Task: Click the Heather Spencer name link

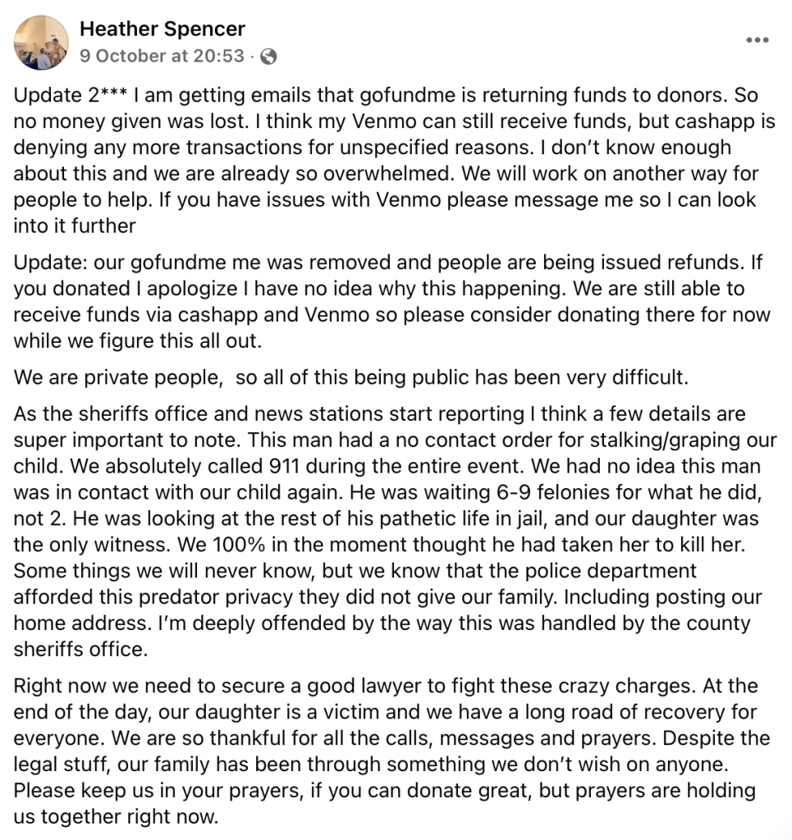Action: pyautogui.click(x=163, y=30)
